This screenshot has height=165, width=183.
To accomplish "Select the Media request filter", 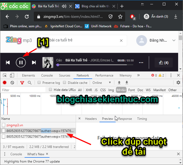I will [x=121, y=90].
